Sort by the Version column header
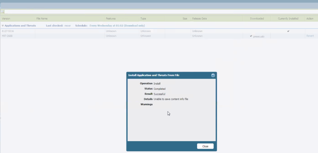This screenshot has height=153, width=318. (6, 19)
